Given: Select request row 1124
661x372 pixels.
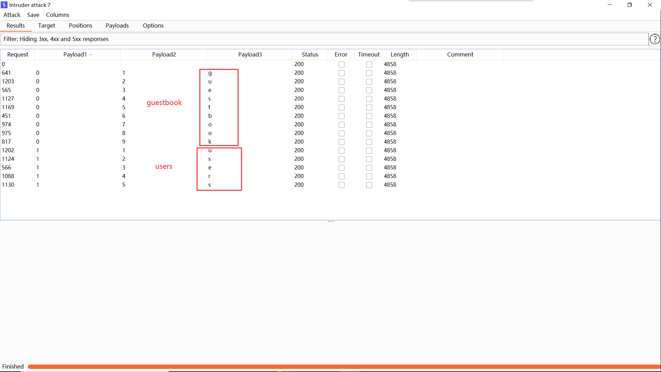Looking at the screenshot, I should click(x=251, y=159).
